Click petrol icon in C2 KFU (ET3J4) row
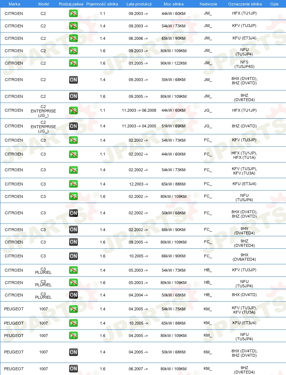The height and width of the screenshot is (375, 286). 73,38
